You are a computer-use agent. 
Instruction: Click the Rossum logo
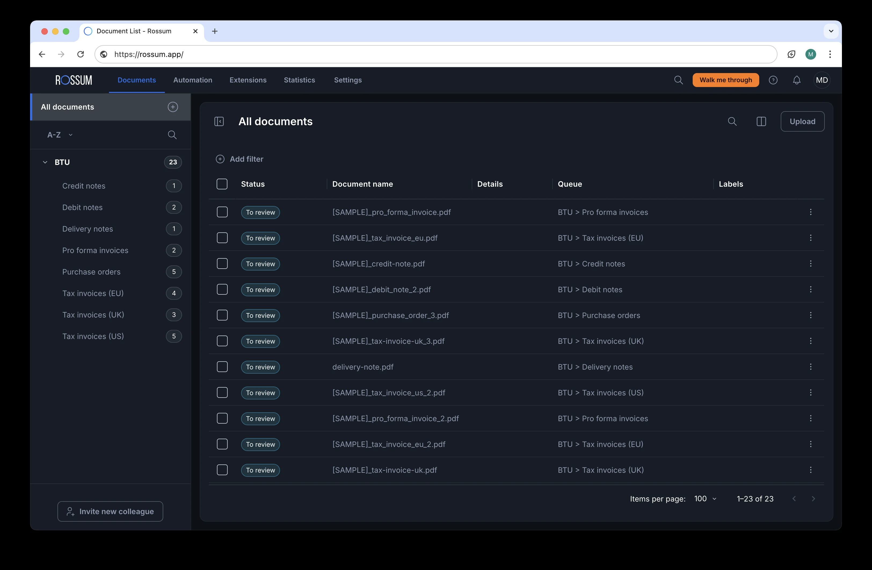[x=74, y=80]
